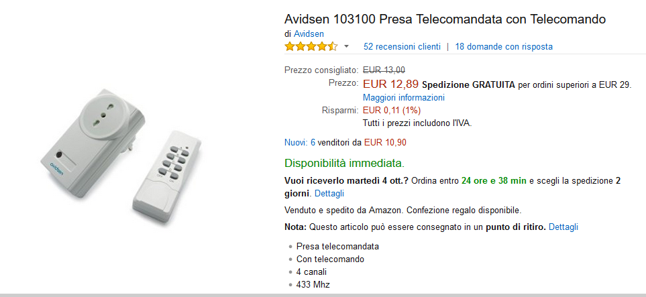Open the 18 domande con risposta link
This screenshot has height=297, width=646.
point(504,47)
